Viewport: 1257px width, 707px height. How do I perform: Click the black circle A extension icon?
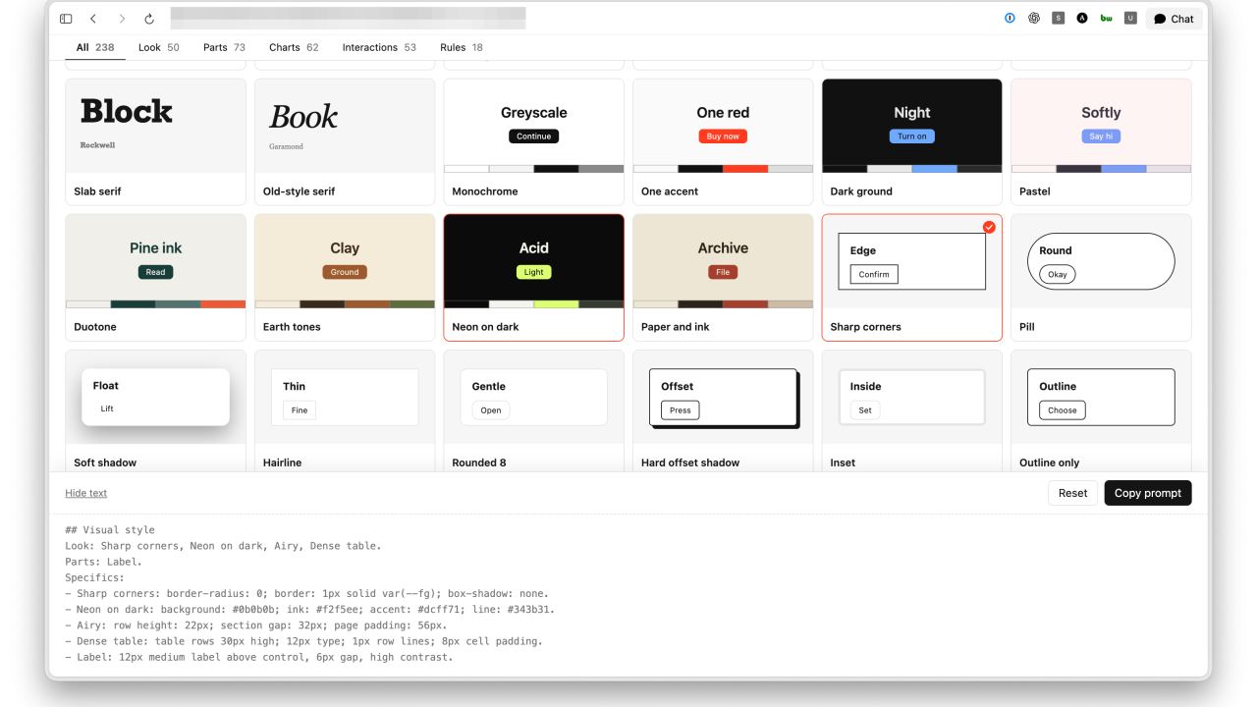point(1082,18)
